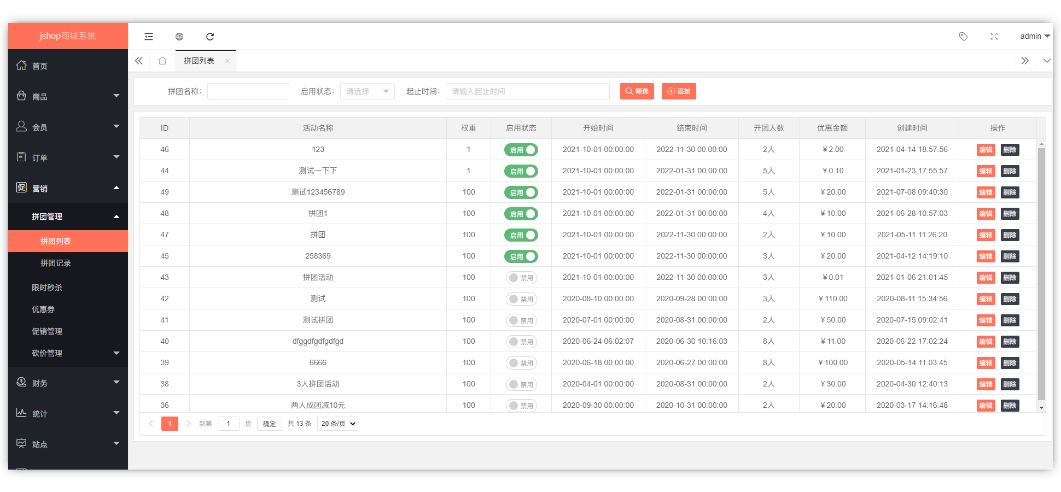
Task: Click current page number 1 button
Action: (x=170, y=424)
